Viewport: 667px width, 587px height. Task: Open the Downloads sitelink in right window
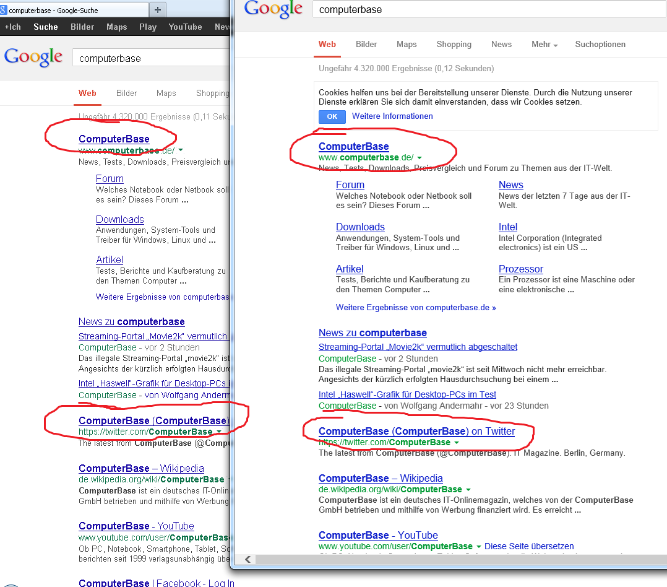360,227
